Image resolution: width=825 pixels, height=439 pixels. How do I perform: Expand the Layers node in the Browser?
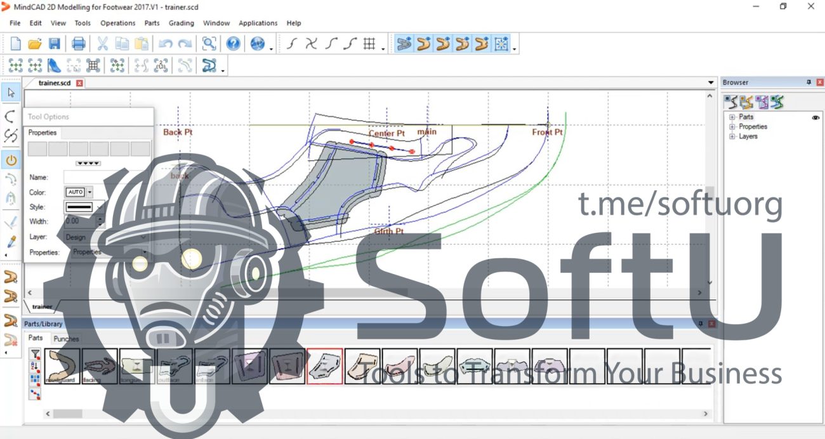[x=732, y=136]
